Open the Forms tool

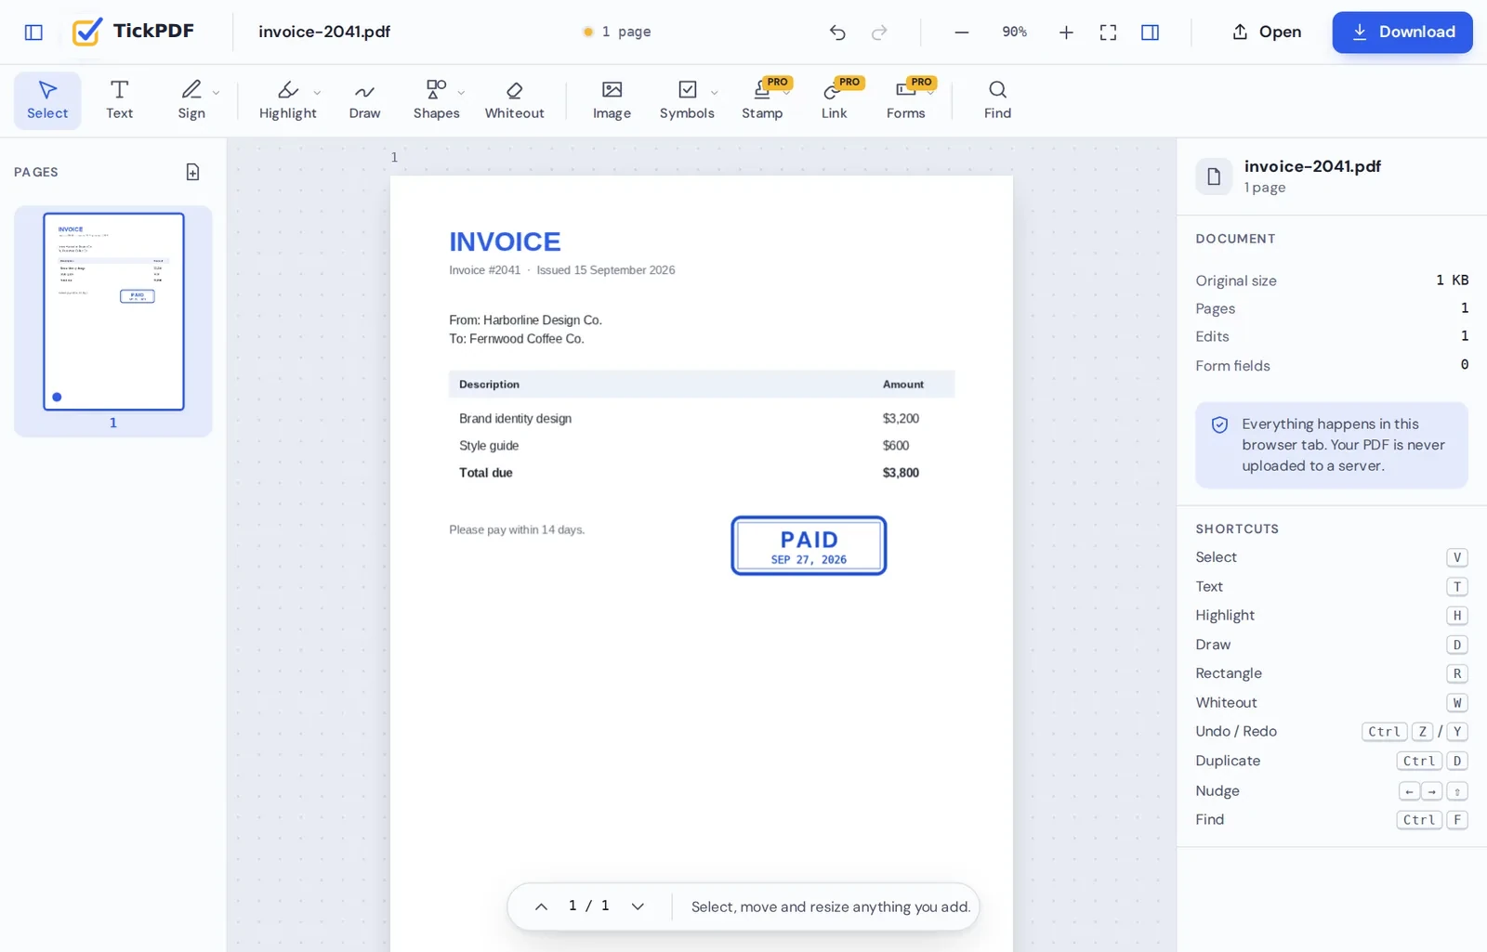[905, 100]
